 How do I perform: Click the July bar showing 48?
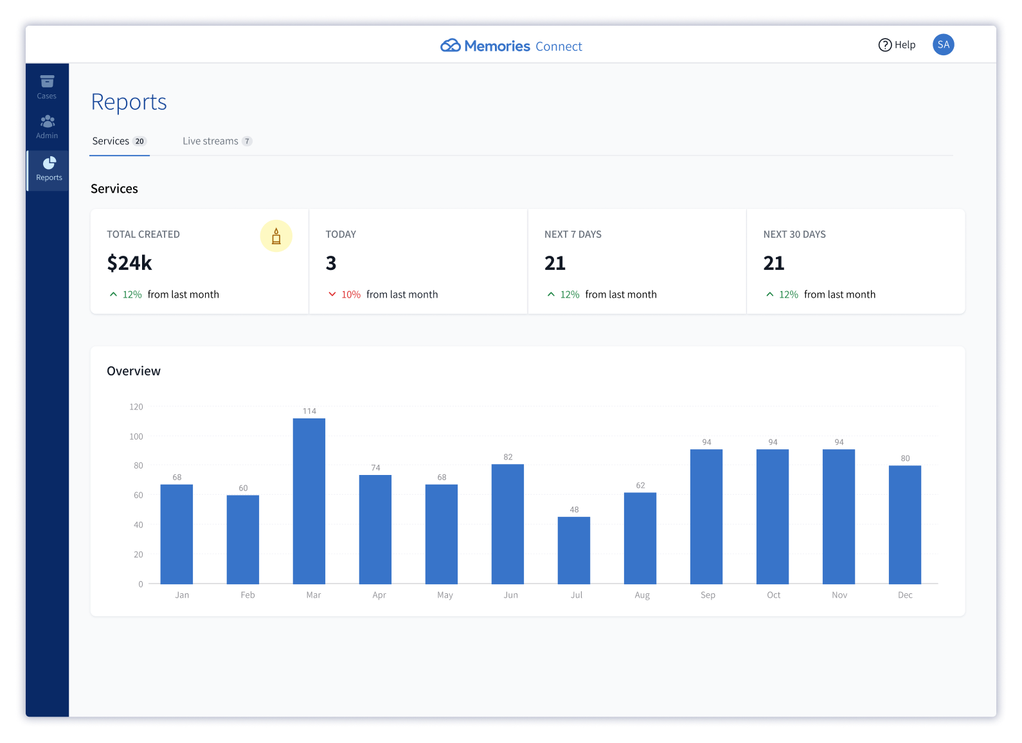tap(574, 550)
